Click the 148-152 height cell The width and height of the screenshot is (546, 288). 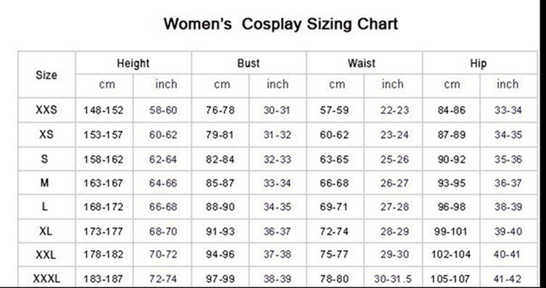click(x=103, y=111)
